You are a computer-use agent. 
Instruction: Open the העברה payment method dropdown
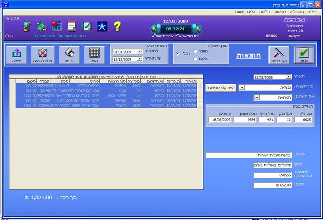pos(257,97)
